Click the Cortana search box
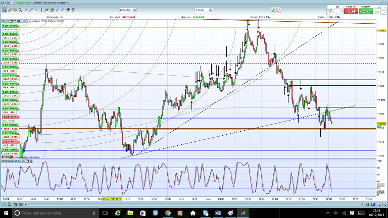 click(56, 213)
